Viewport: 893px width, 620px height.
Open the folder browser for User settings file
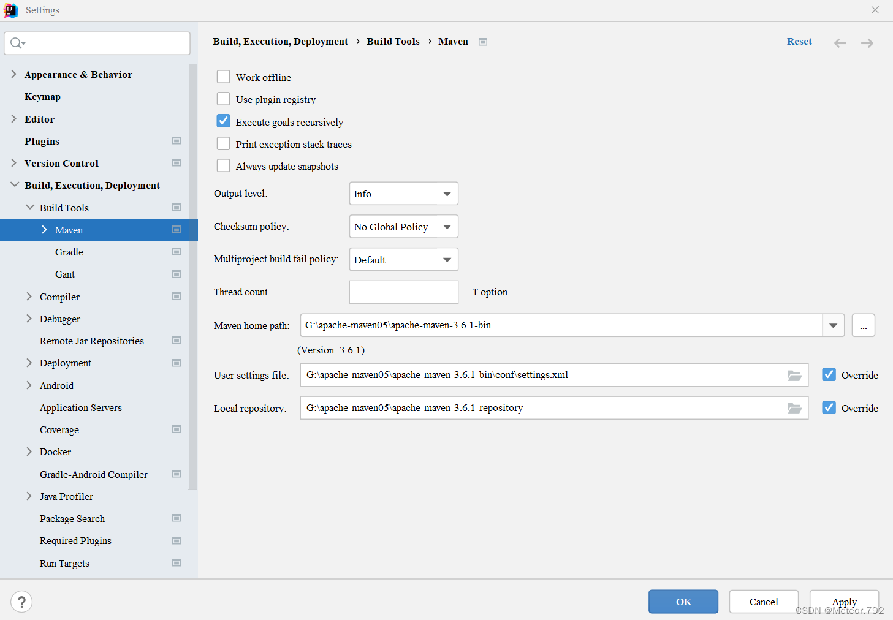(x=795, y=375)
